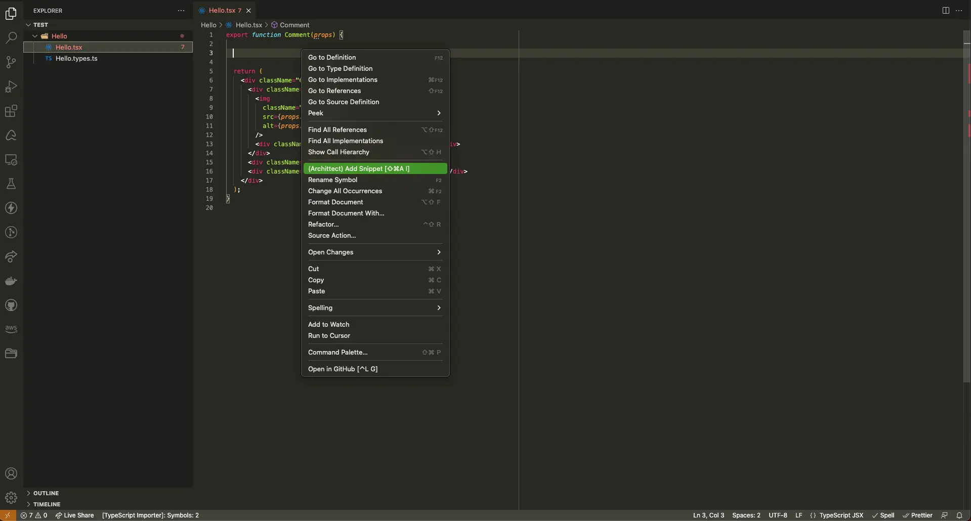Select Open in GitHub entry
The image size is (971, 521).
(375, 369)
